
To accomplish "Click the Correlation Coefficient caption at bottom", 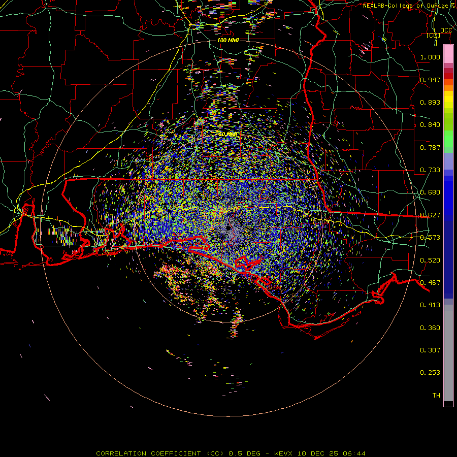I will pyautogui.click(x=231, y=453).
